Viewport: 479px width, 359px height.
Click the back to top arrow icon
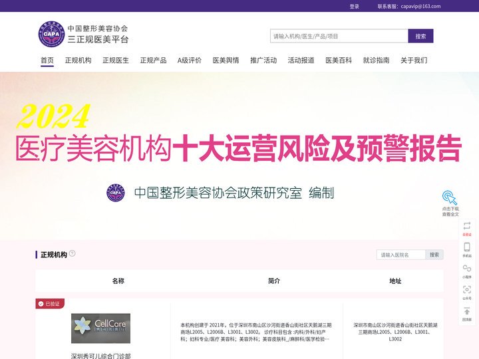467,311
